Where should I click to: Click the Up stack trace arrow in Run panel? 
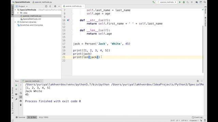click(21, 85)
